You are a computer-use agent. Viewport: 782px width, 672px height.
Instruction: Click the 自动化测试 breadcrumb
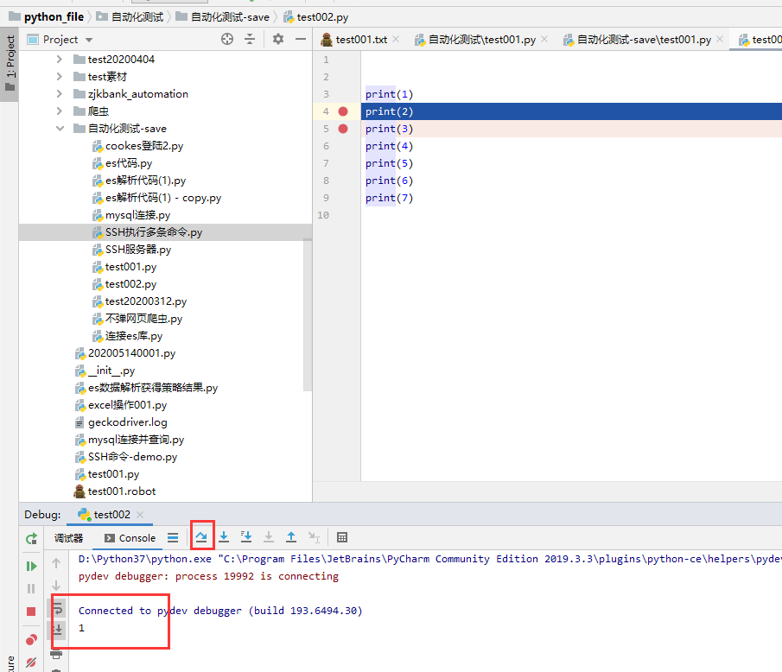tap(137, 17)
